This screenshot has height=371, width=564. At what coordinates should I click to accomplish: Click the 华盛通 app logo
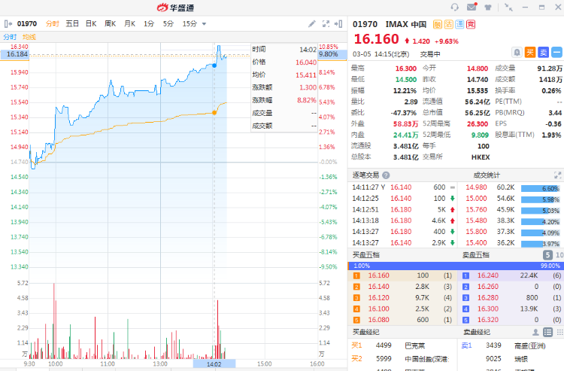[x=175, y=8]
